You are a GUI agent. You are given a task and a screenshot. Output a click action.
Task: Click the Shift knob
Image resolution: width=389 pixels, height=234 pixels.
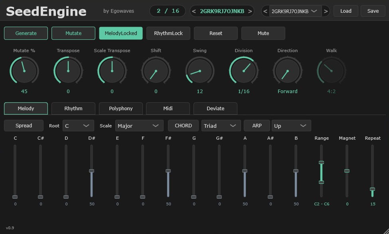coord(156,71)
